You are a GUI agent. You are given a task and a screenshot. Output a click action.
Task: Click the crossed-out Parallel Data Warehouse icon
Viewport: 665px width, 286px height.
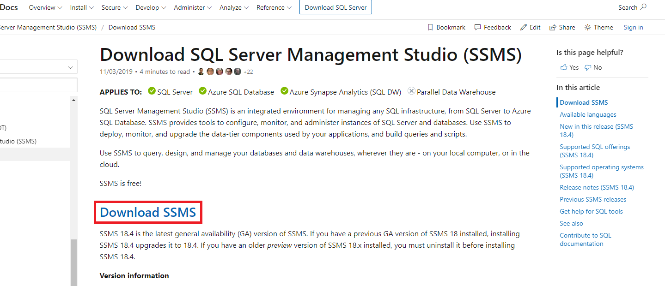411,90
